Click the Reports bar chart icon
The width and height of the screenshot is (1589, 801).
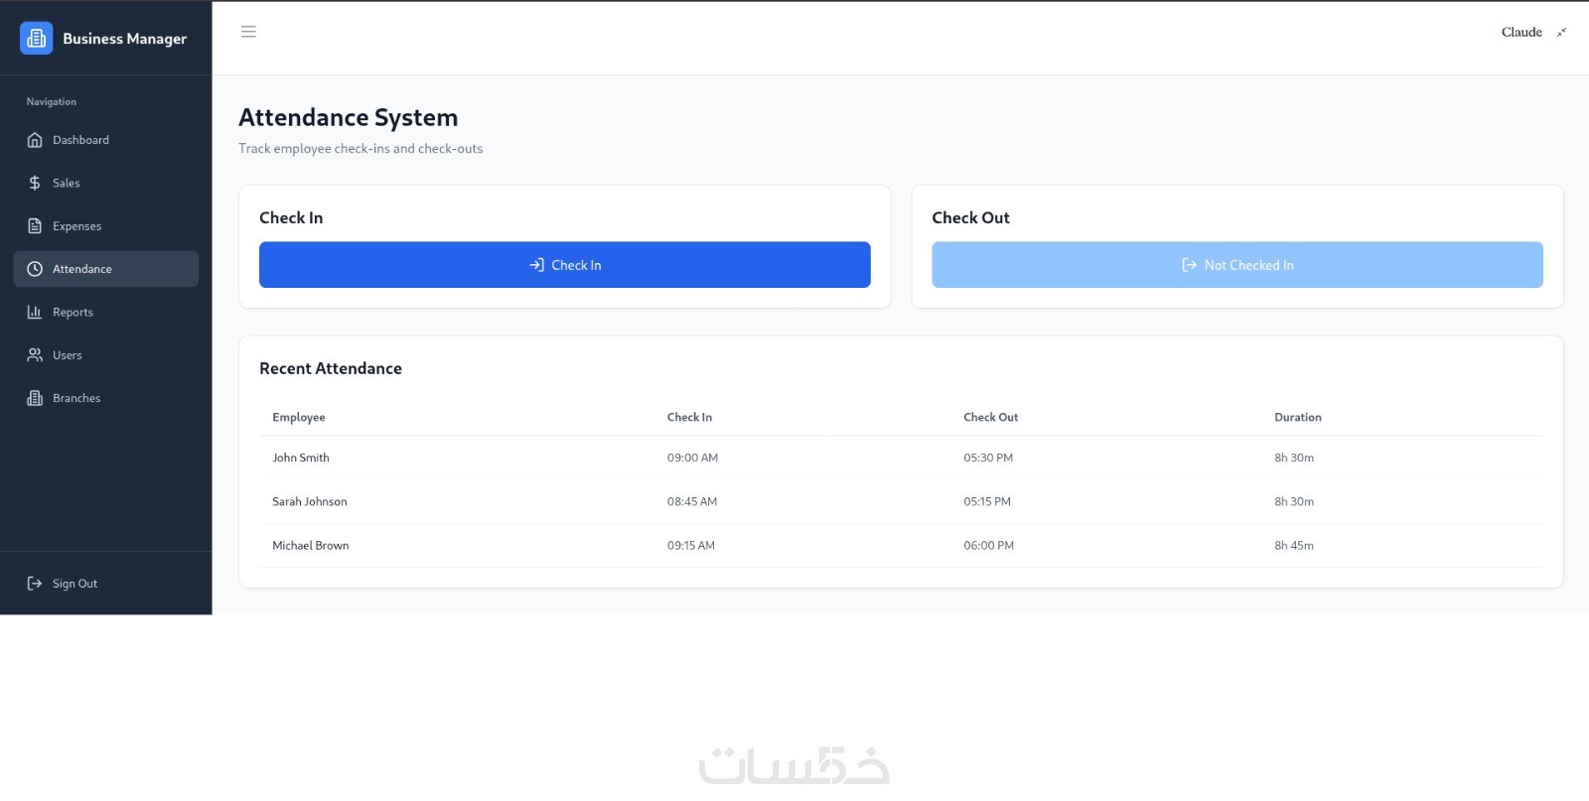pyautogui.click(x=35, y=312)
